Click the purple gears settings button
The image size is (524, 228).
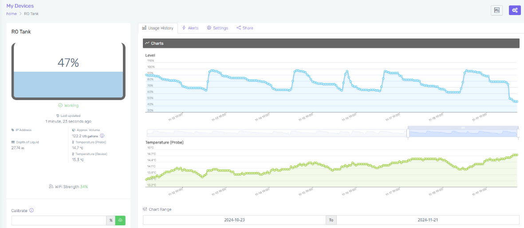(x=515, y=10)
